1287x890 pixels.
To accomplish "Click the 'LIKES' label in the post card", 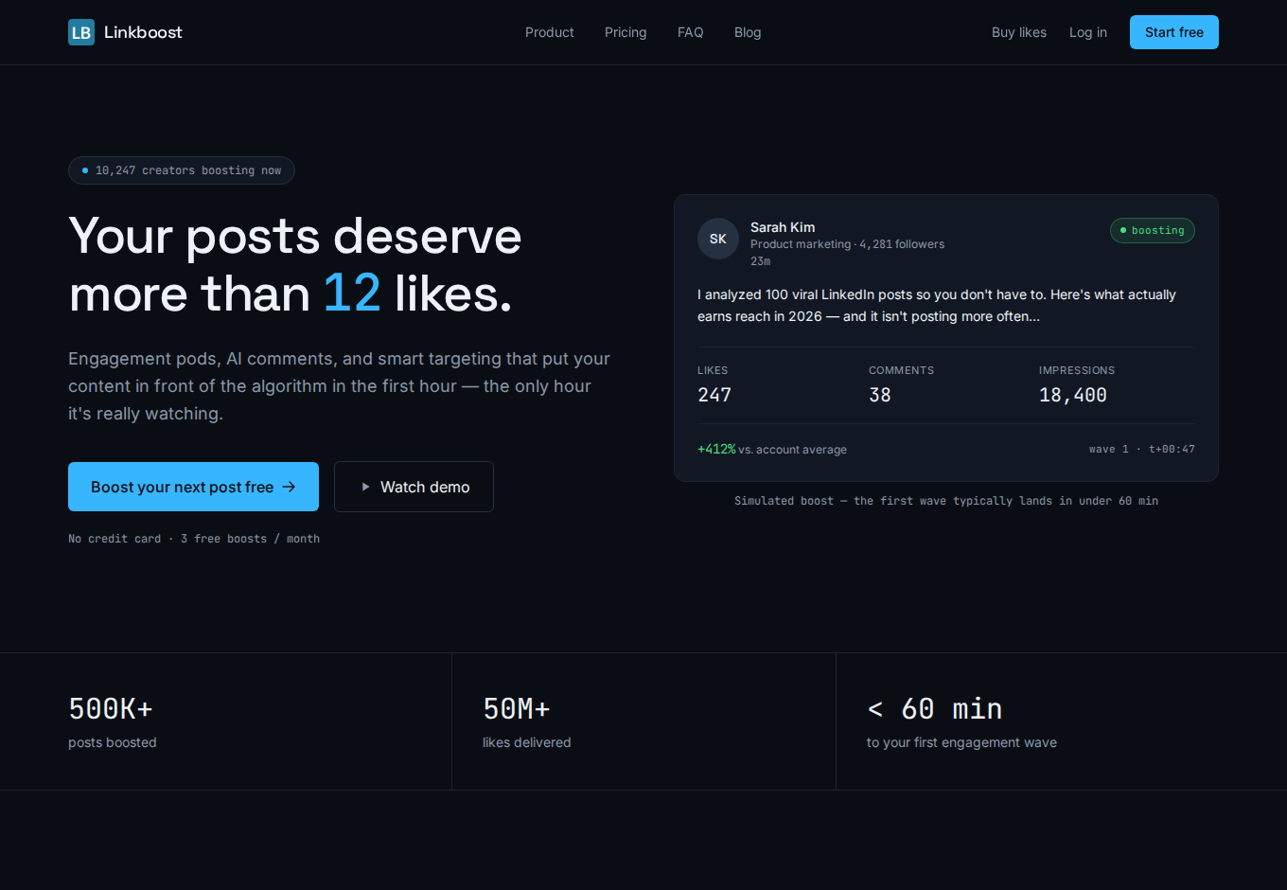I will click(713, 370).
